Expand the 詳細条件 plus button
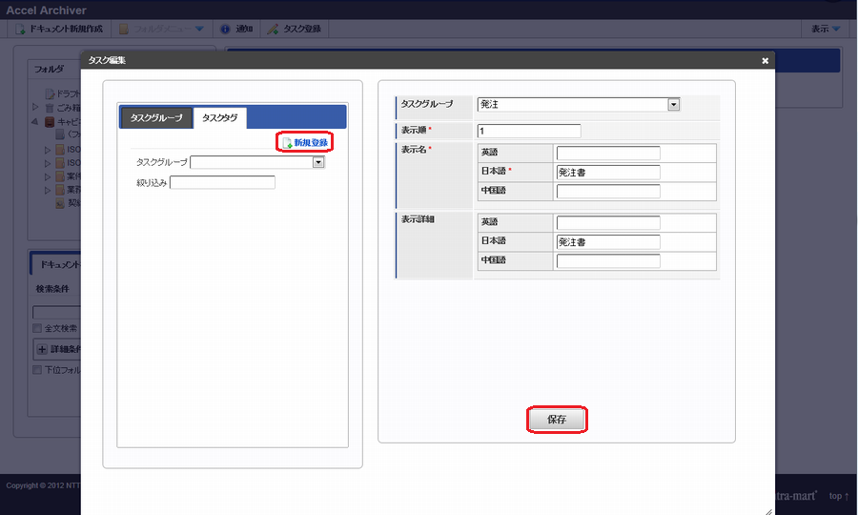The height and width of the screenshot is (515, 858). coord(42,349)
